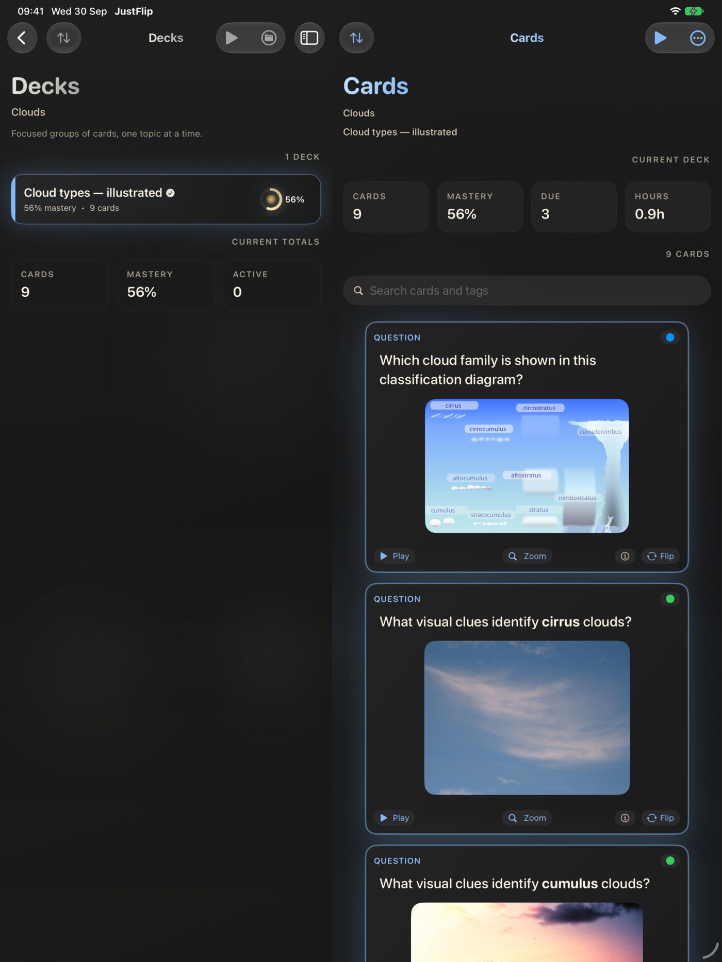Screen dimensions: 722x962
Task: Tap the Cards 9 tile under Current Deck
Action: tap(386, 207)
